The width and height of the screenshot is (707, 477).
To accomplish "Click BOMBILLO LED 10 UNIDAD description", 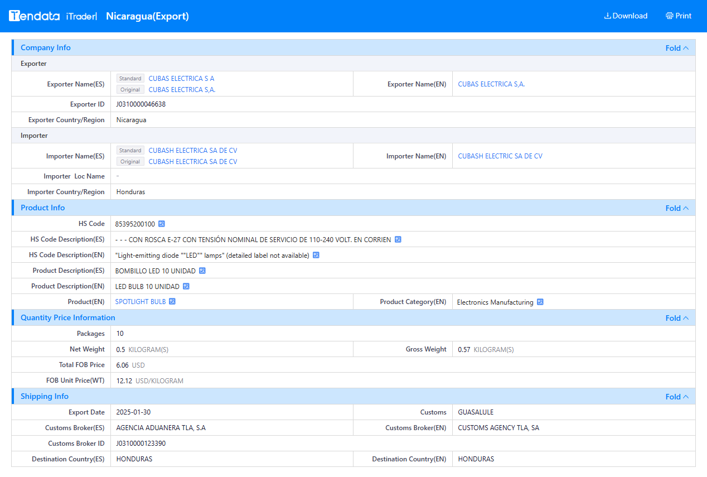I will click(156, 271).
